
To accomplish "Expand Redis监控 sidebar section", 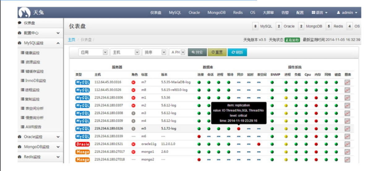I will (x=40, y=157).
